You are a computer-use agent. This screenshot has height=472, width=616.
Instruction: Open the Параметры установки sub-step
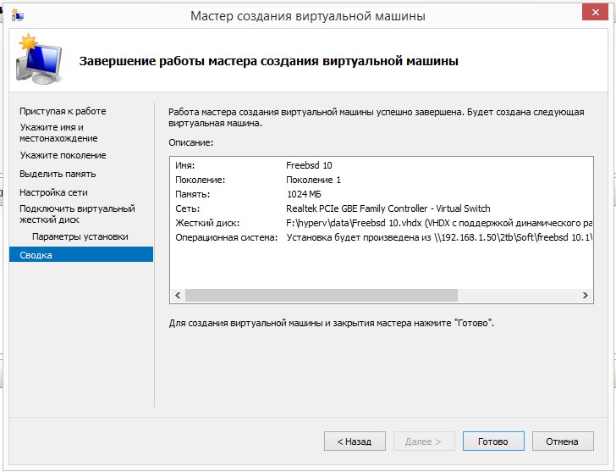pyautogui.click(x=80, y=236)
